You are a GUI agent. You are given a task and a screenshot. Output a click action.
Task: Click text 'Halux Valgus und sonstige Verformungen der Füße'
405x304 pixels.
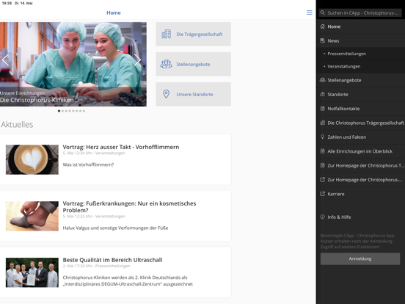pyautogui.click(x=115, y=228)
